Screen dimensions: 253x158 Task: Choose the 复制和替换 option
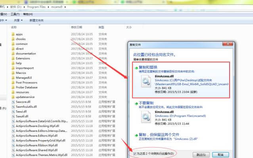(181, 80)
